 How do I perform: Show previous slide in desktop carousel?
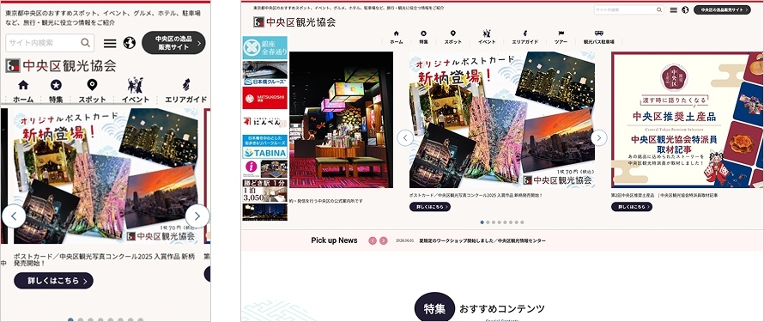coord(405,138)
